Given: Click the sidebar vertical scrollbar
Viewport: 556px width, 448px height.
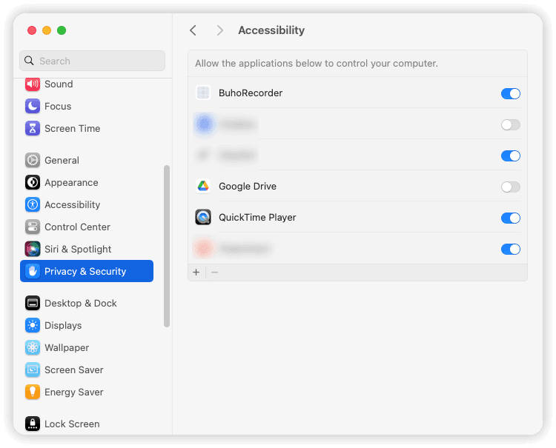Looking at the screenshot, I should pyautogui.click(x=167, y=246).
